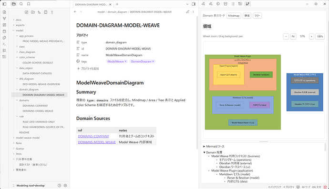Zoom in the diagram with plus button

click(x=311, y=37)
